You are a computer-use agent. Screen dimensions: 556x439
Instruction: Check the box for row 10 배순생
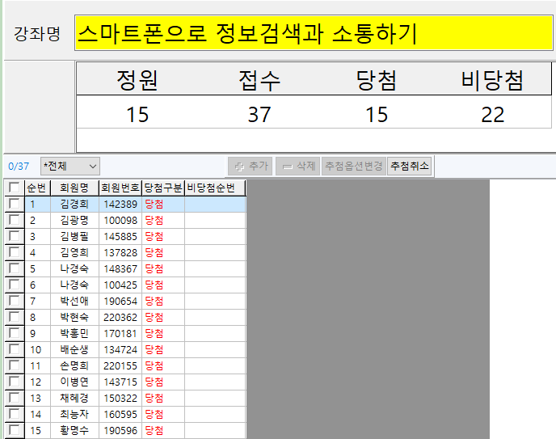[15, 349]
